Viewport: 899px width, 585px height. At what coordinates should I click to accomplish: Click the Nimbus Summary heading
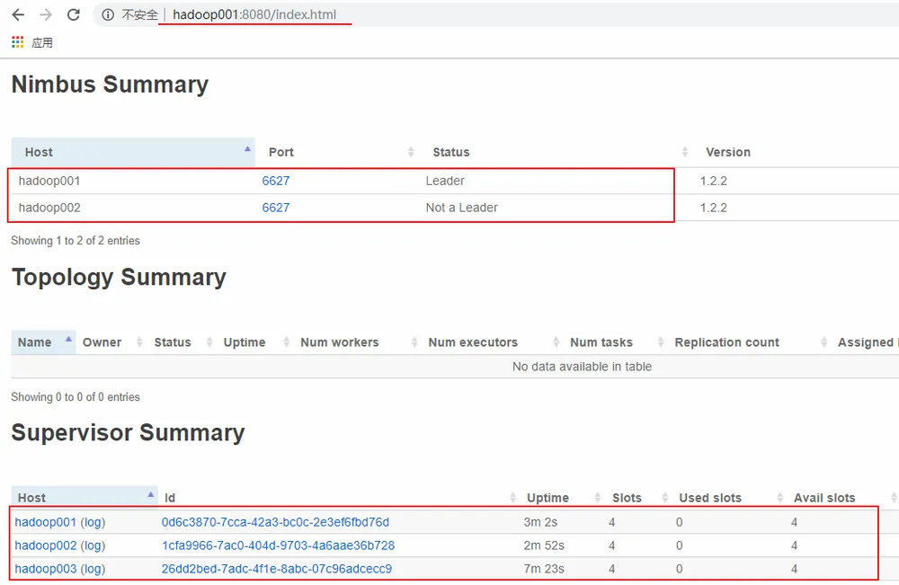110,84
